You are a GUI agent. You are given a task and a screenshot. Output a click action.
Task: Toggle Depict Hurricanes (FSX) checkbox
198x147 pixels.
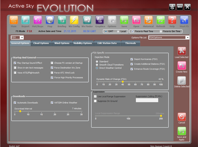click(x=131, y=59)
